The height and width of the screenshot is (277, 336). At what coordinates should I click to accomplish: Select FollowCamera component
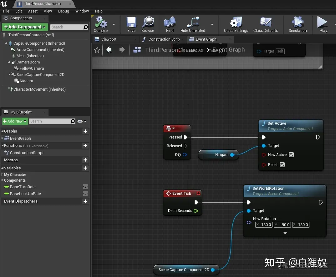pos(32,68)
